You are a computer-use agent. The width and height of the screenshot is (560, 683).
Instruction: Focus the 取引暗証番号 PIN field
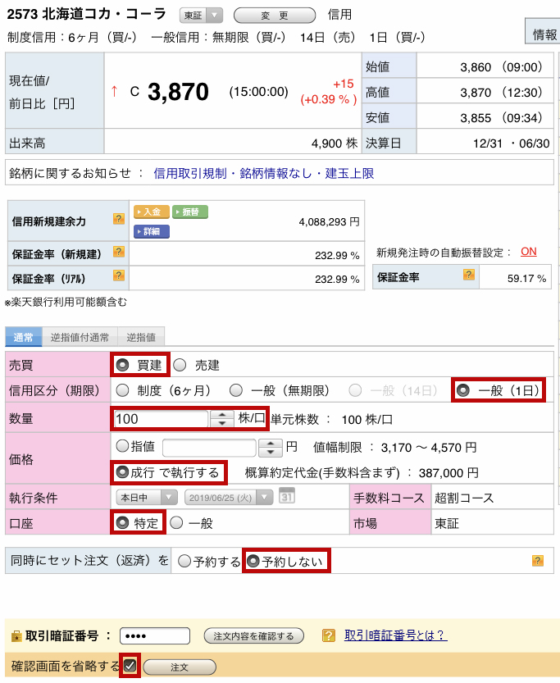click(155, 636)
